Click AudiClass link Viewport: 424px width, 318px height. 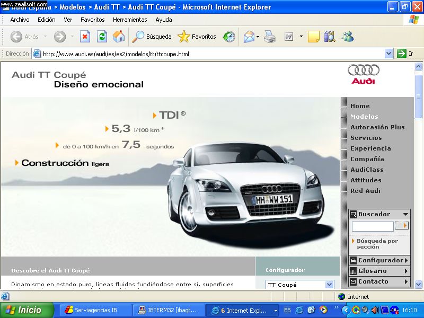367,170
